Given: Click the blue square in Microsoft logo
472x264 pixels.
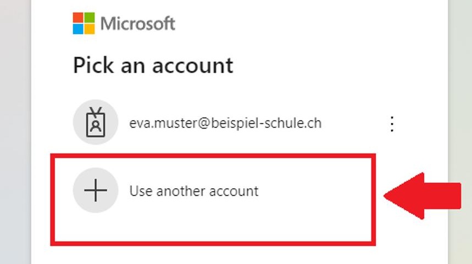Looking at the screenshot, I should [x=78, y=29].
